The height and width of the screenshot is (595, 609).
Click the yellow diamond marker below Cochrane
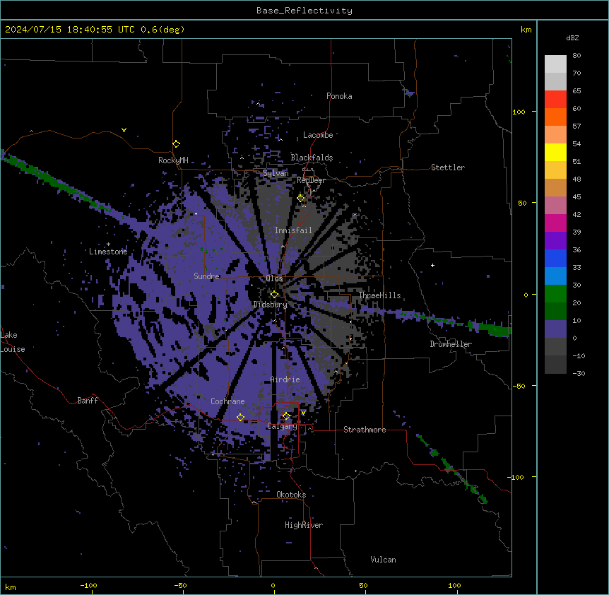(240, 418)
